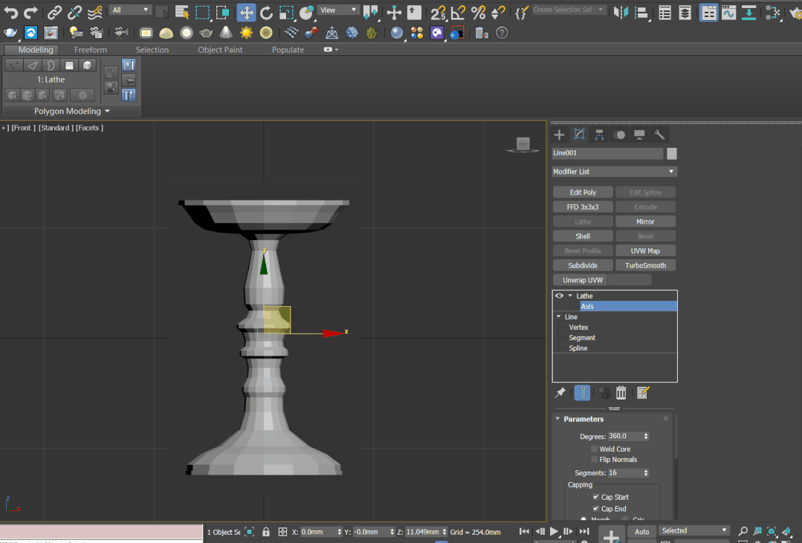Toggle Show End Result button
802x543 pixels.
(582, 393)
